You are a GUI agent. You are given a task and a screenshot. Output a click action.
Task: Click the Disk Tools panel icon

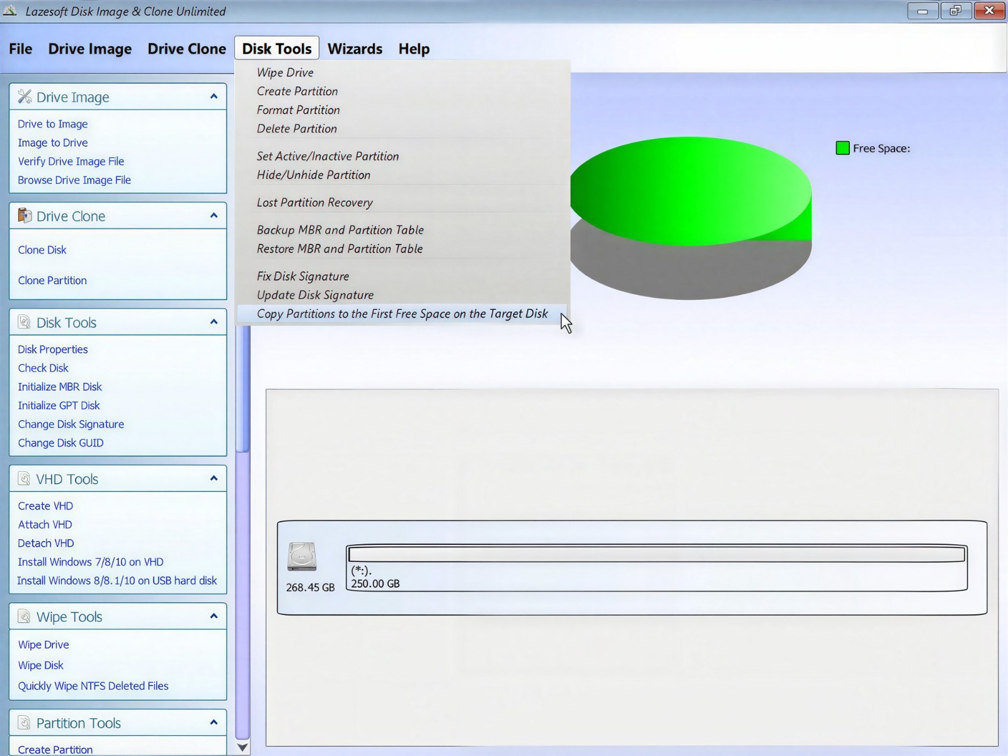click(x=25, y=322)
